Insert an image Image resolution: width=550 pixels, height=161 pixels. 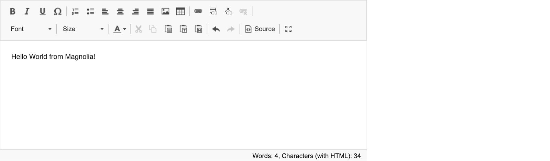165,11
